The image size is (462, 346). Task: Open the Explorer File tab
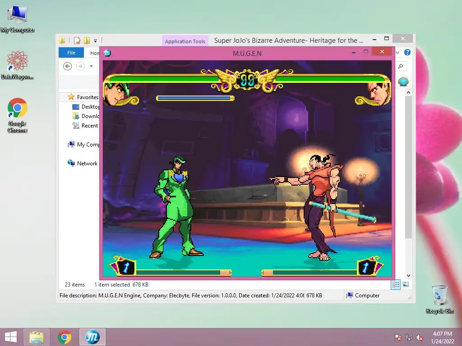click(x=71, y=53)
